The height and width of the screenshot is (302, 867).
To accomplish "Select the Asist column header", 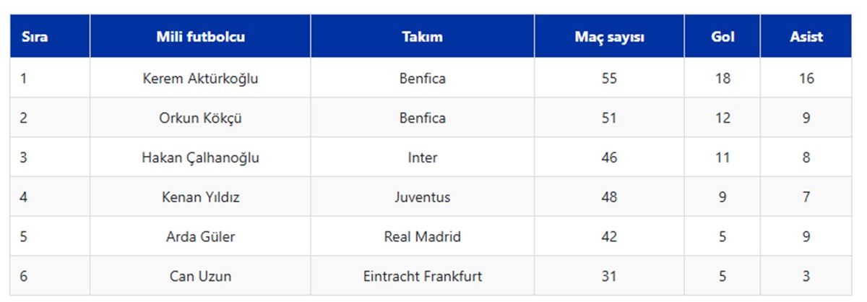I will 806,37.
